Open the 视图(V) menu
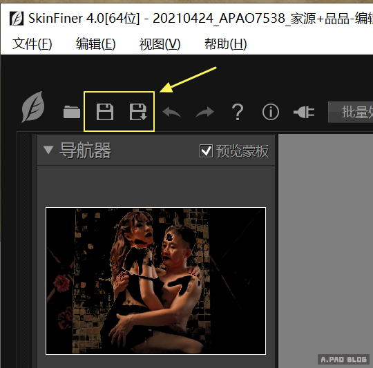Image resolution: width=373 pixels, height=368 pixels. point(160,44)
